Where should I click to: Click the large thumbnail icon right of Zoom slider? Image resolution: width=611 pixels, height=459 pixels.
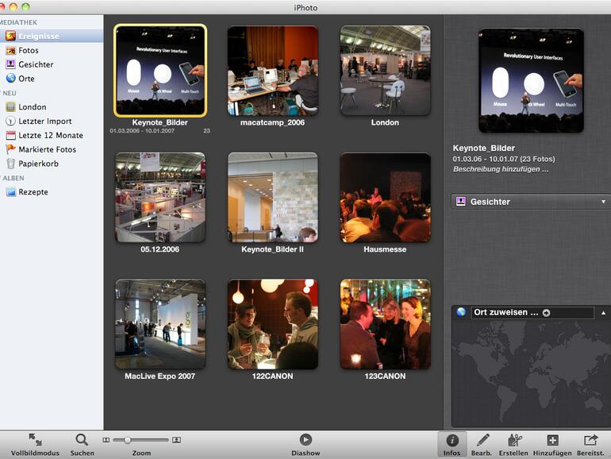(176, 440)
